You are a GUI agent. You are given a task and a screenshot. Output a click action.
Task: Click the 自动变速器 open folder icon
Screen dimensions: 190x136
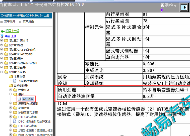pos(11,85)
